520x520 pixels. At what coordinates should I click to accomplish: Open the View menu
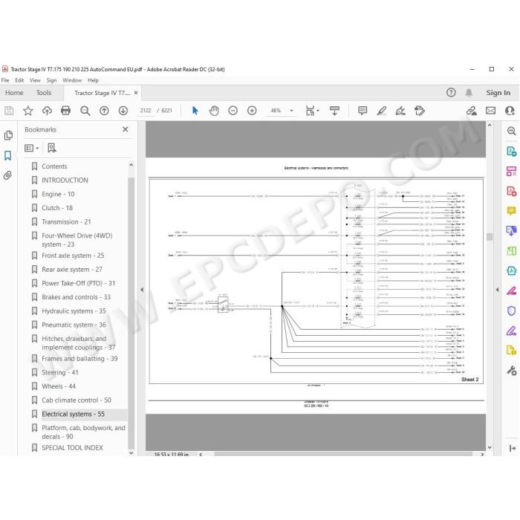pyautogui.click(x=35, y=80)
